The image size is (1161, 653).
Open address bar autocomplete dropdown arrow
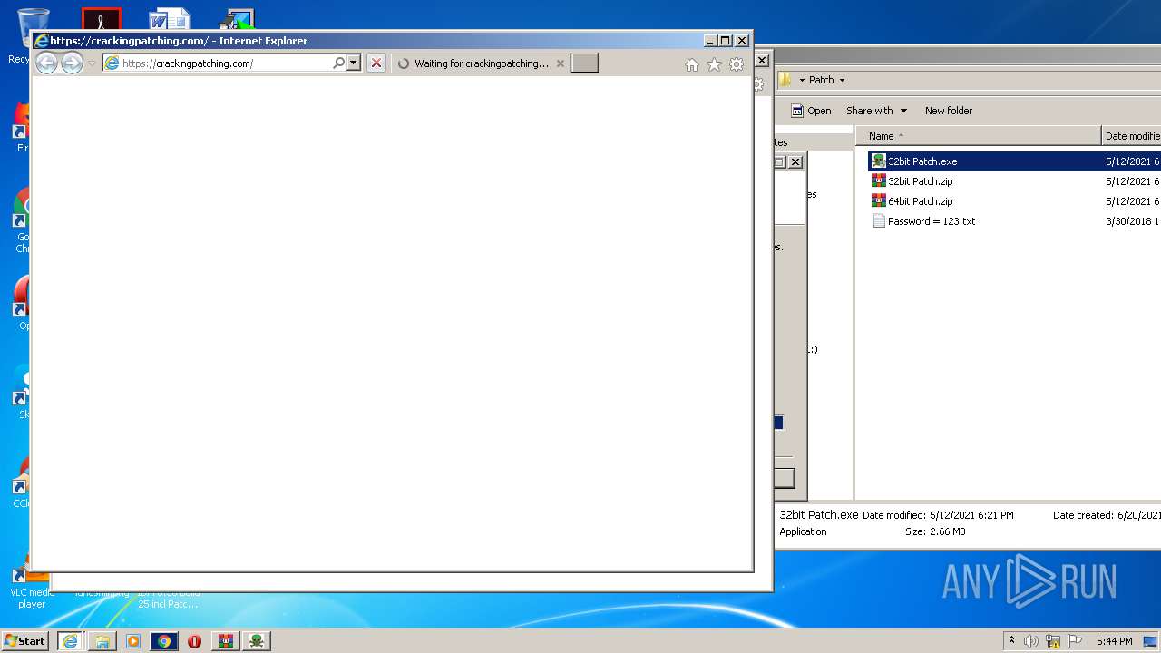pyautogui.click(x=354, y=63)
